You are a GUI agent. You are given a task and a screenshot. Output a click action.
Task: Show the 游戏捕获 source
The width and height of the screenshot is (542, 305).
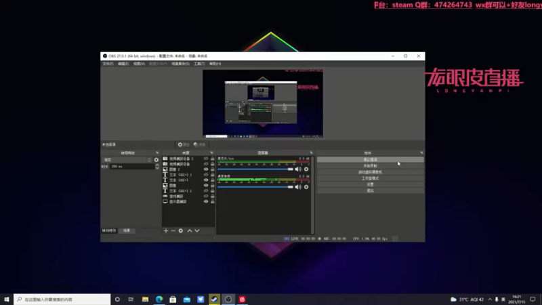(206, 196)
